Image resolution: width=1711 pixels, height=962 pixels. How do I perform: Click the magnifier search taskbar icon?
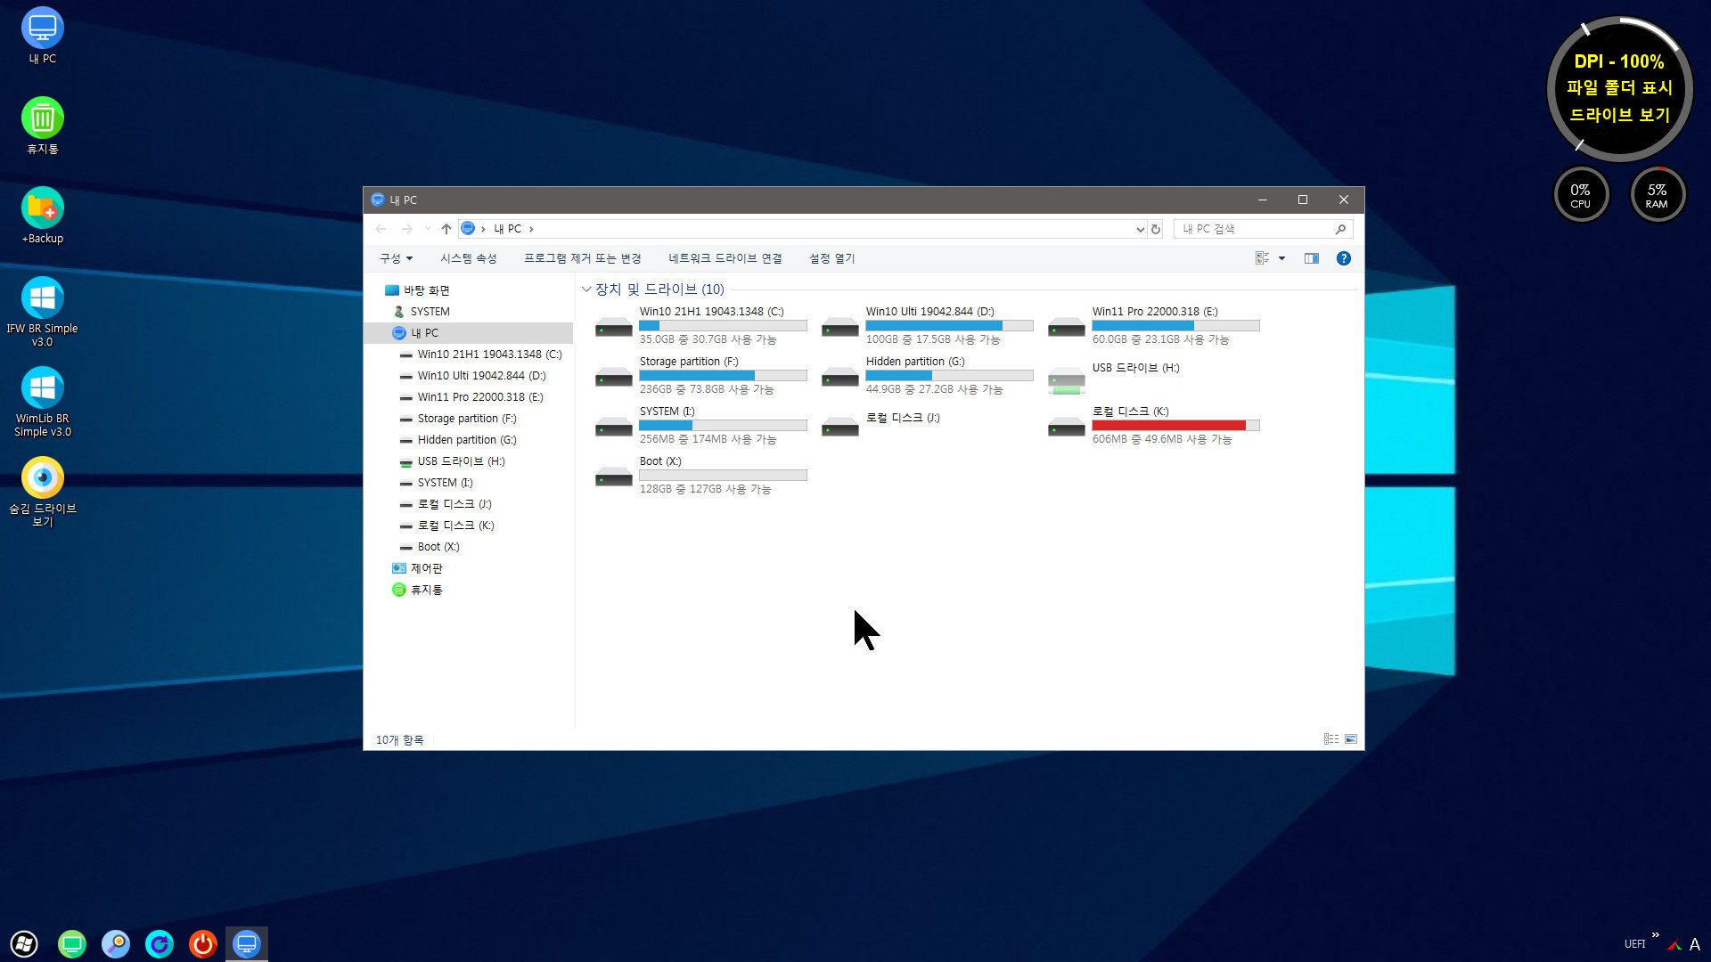(116, 944)
